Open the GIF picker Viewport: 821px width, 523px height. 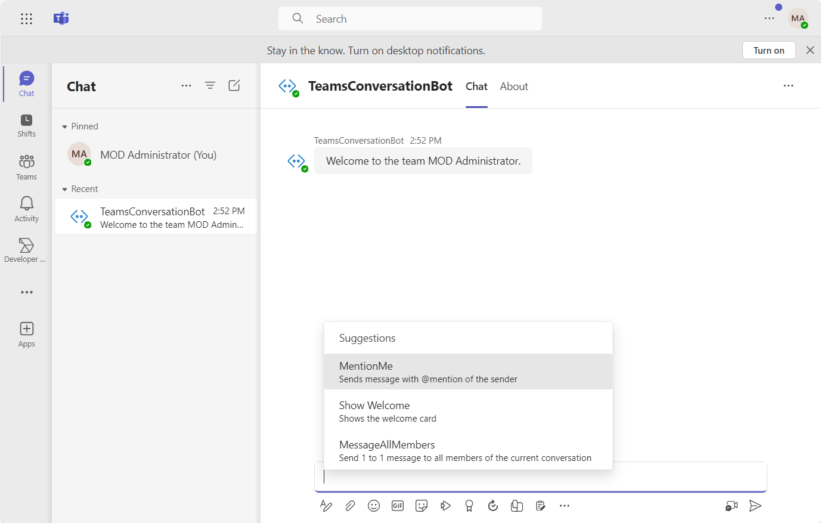(398, 506)
